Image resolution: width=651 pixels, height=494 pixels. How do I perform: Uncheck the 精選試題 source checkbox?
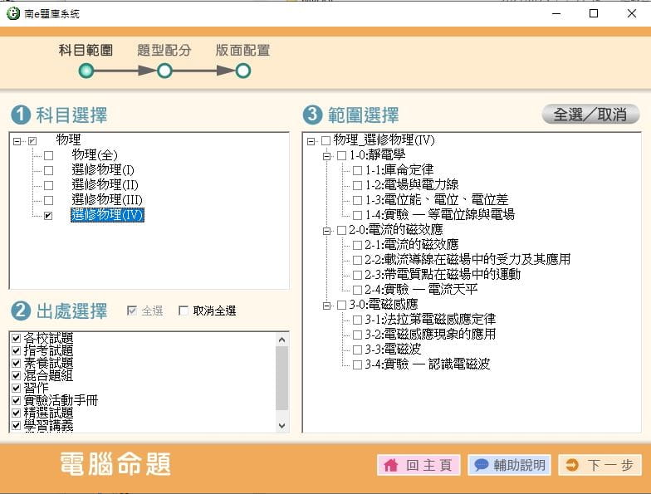[17, 413]
